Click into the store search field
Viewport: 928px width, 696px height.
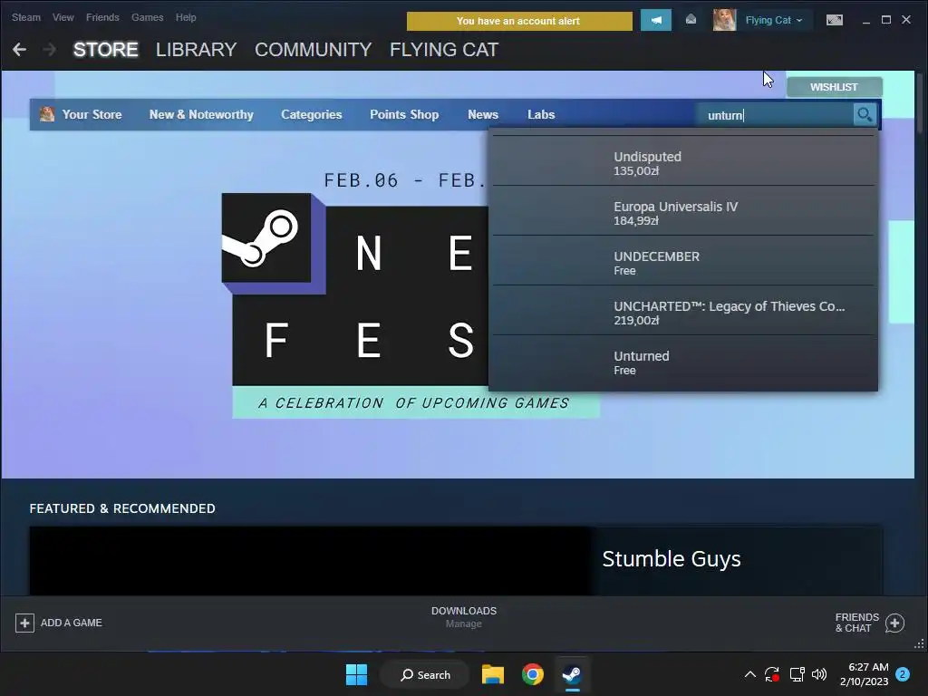pyautogui.click(x=776, y=115)
